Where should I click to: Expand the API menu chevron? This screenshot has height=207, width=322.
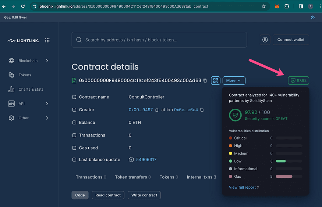47,103
